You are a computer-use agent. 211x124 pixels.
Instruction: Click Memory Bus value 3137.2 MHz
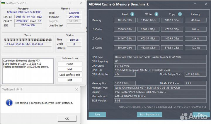click(x=125, y=83)
